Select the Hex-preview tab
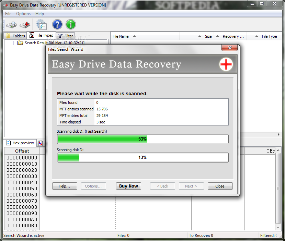 20,143
